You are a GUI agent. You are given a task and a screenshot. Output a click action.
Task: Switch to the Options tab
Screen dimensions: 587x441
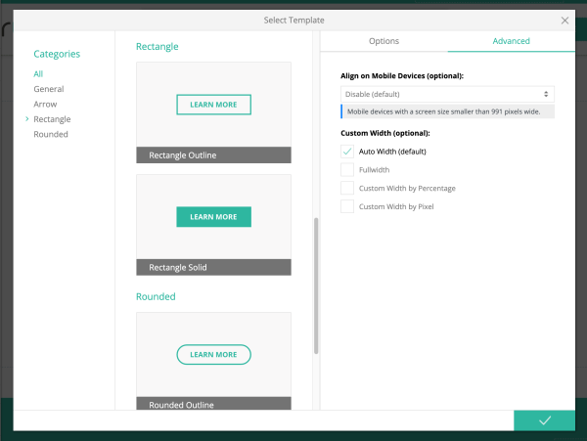click(384, 41)
